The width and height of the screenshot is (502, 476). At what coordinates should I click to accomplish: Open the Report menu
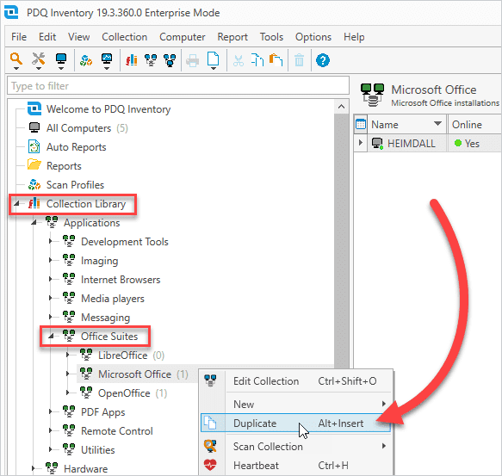click(232, 37)
